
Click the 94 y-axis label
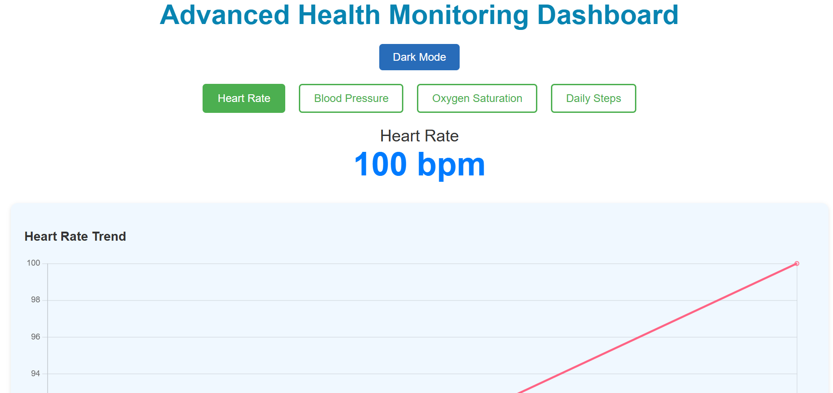click(35, 374)
